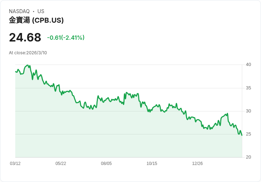
Task: Click the -0.61(-2.41%) change value
Action: click(66, 38)
